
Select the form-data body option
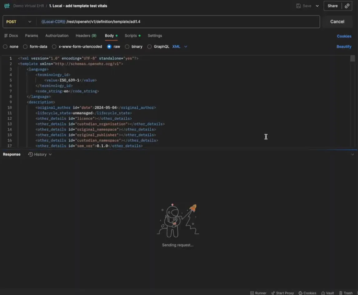[26, 47]
